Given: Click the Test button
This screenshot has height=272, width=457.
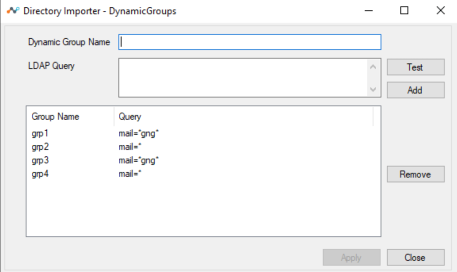Looking at the screenshot, I should point(415,67).
